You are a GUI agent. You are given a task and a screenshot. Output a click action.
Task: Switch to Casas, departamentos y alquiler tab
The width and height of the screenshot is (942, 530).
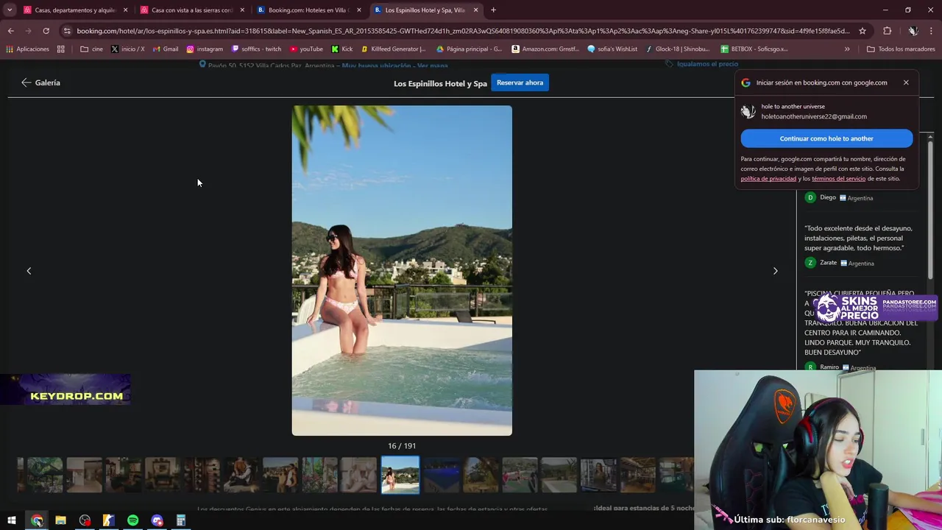(x=75, y=10)
